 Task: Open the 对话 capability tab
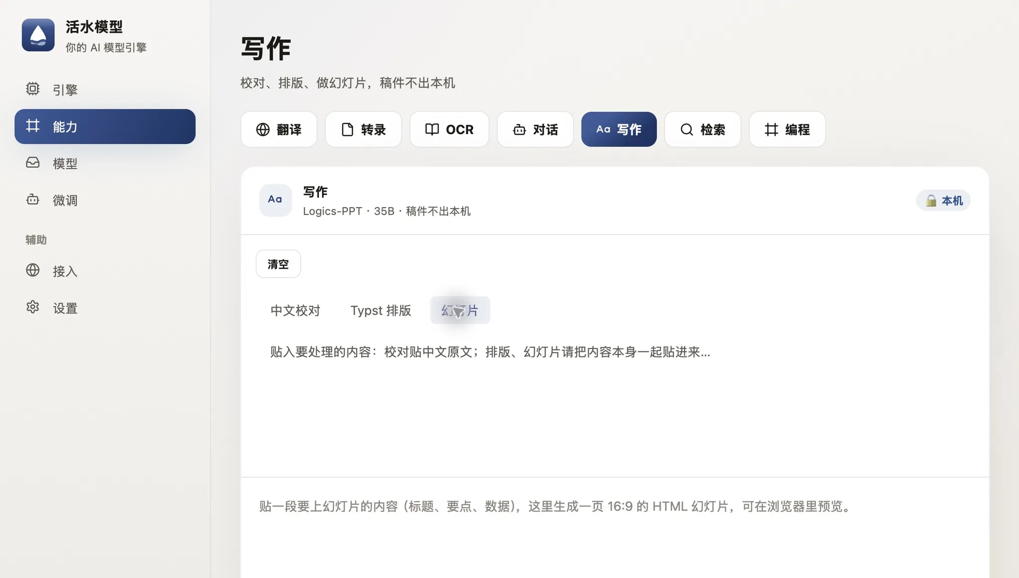point(535,129)
